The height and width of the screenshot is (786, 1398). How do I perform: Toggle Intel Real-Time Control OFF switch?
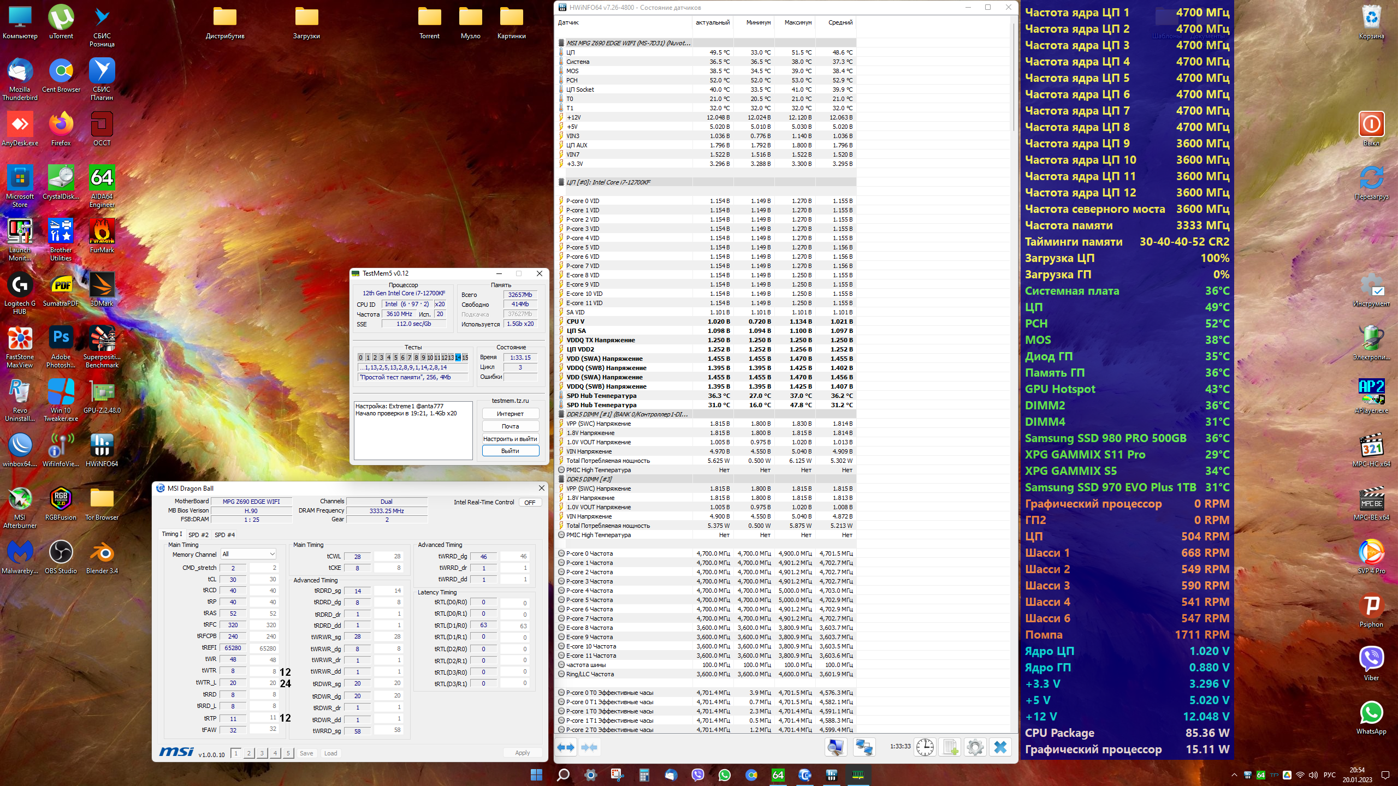[530, 502]
